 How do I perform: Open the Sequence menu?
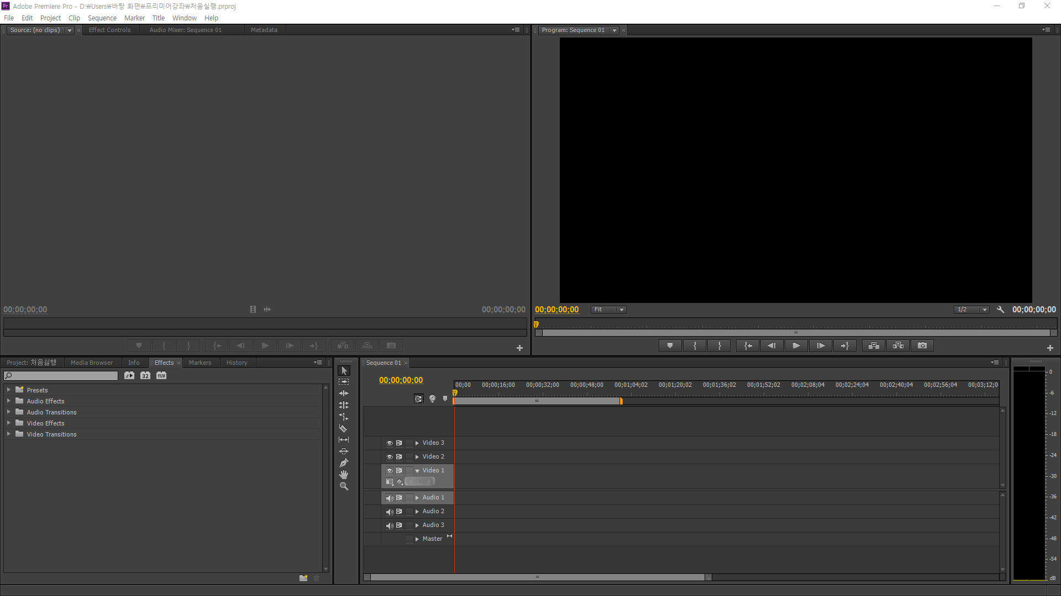[102, 18]
